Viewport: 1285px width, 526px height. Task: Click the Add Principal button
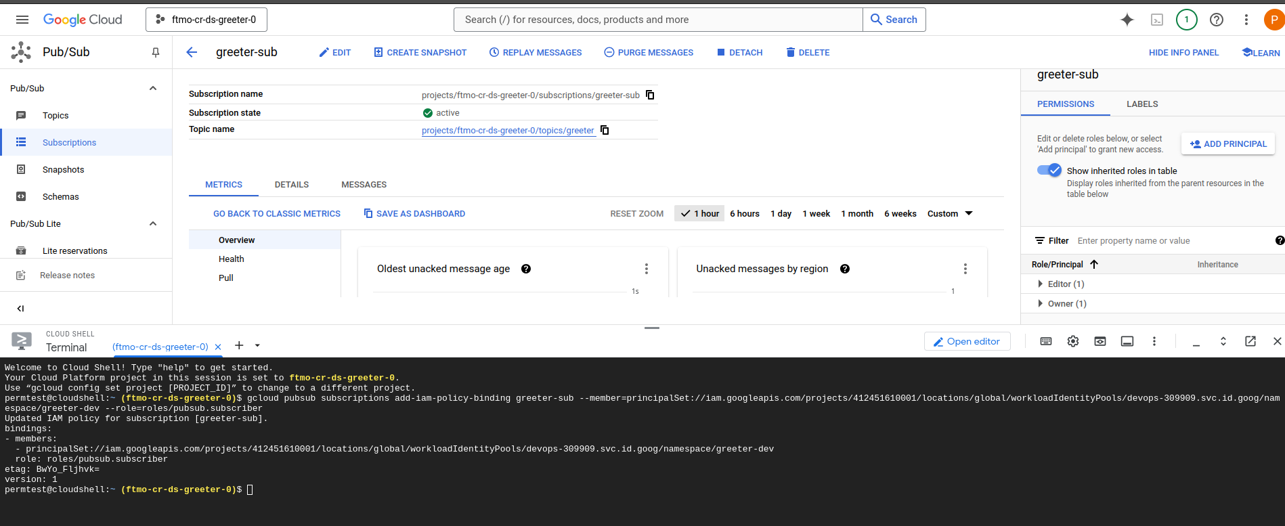(1228, 144)
